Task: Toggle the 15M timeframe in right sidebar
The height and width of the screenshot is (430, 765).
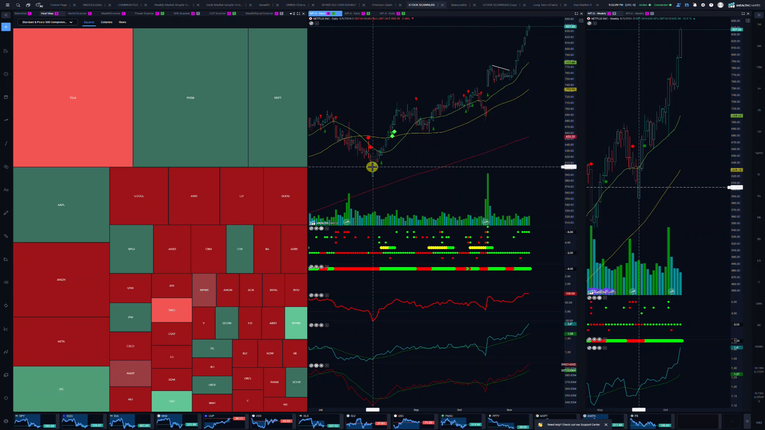Action: (x=759, y=67)
